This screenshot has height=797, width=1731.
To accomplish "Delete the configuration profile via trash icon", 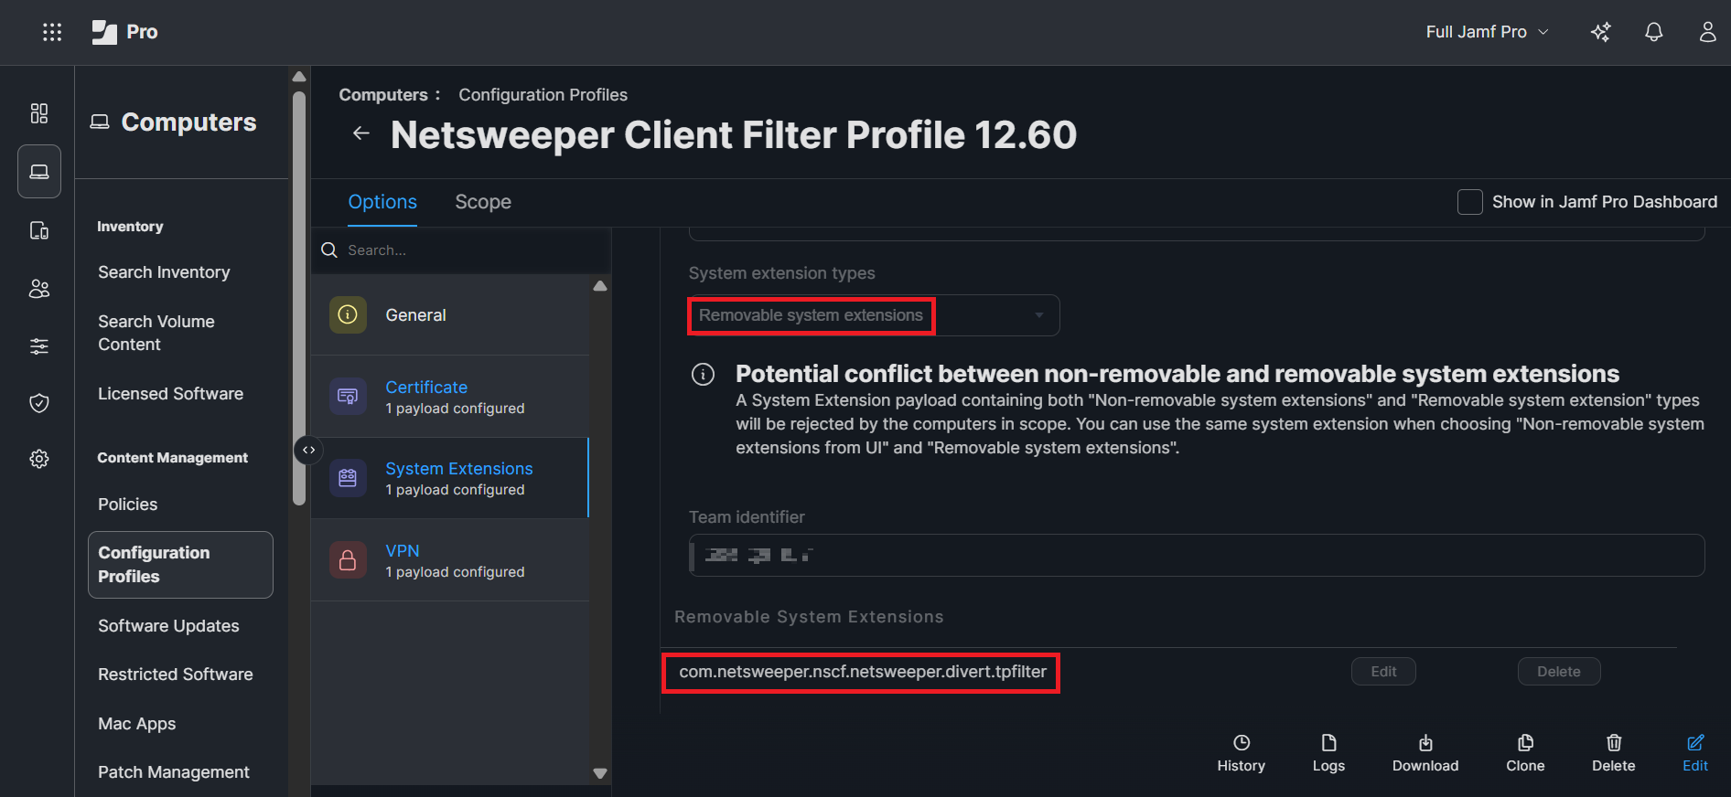I will pos(1614,753).
